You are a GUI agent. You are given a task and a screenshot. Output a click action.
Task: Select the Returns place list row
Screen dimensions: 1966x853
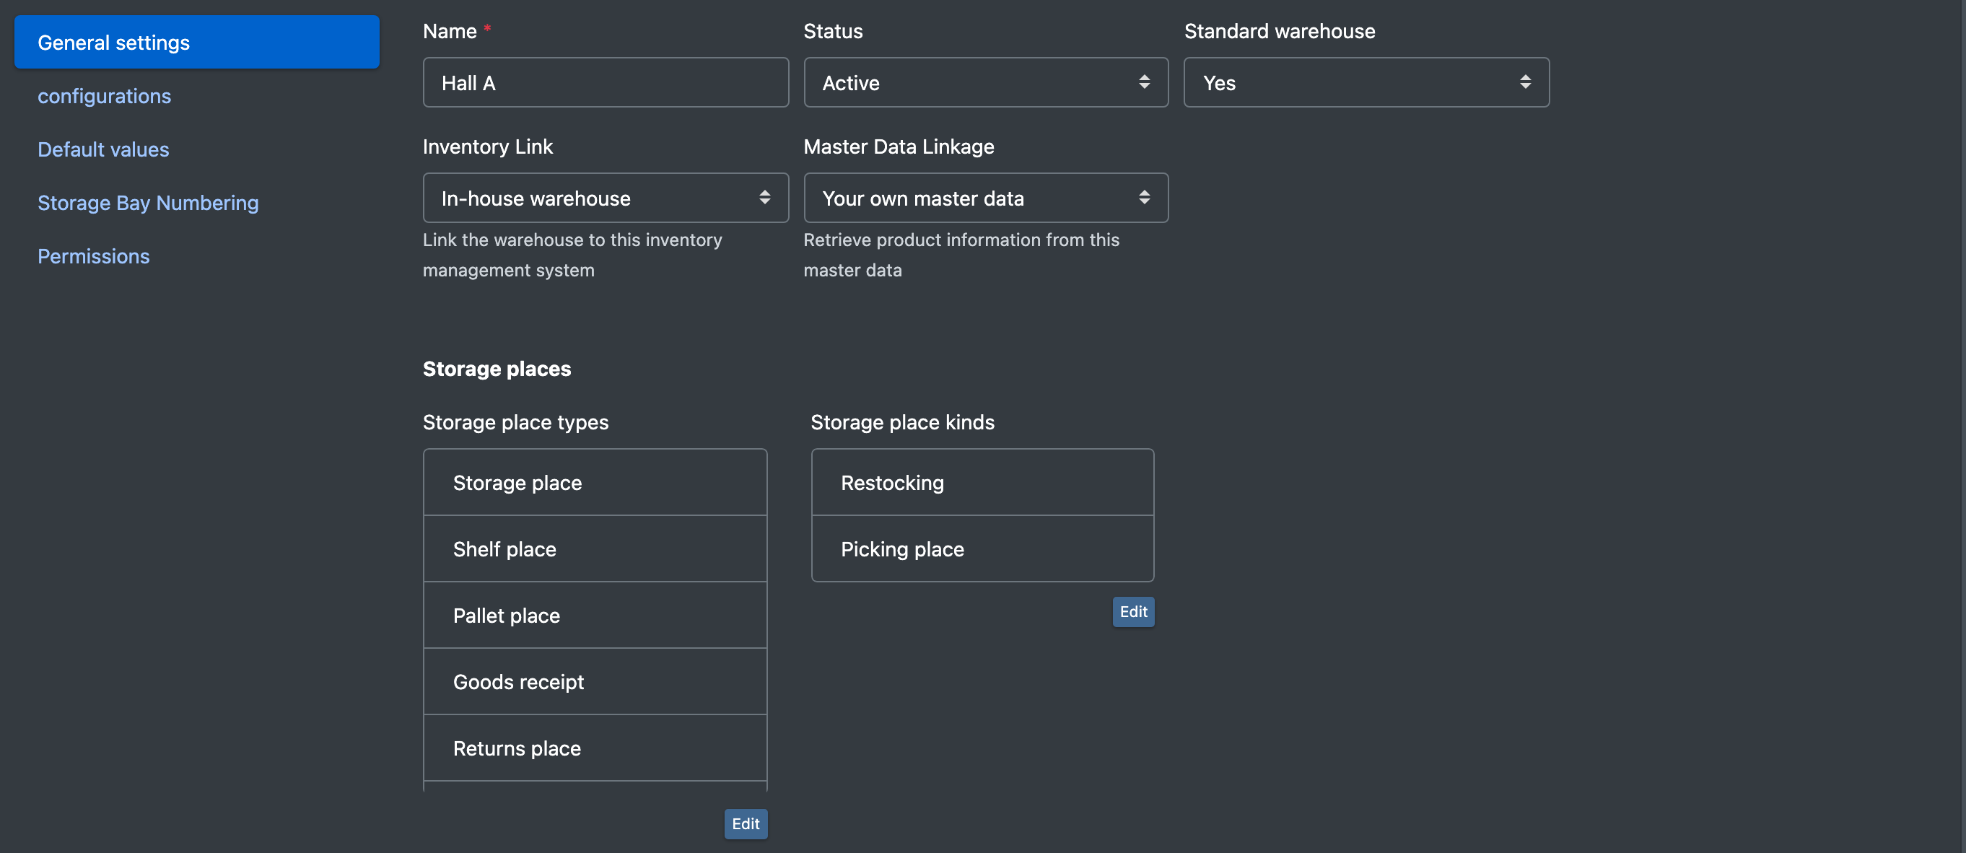click(595, 748)
